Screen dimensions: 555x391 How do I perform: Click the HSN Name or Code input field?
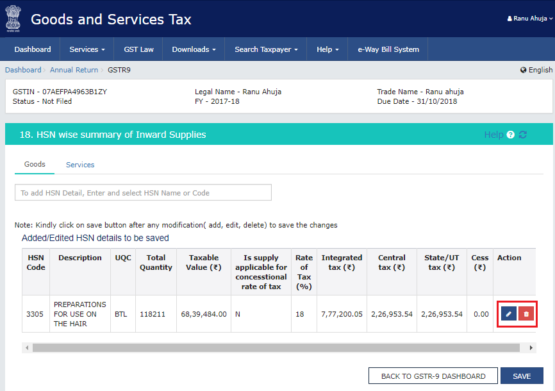[x=143, y=192]
